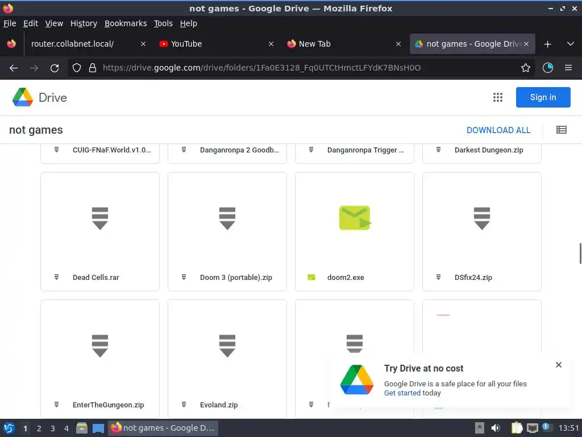Open the Edit menu
This screenshot has width=582, height=437.
click(31, 23)
